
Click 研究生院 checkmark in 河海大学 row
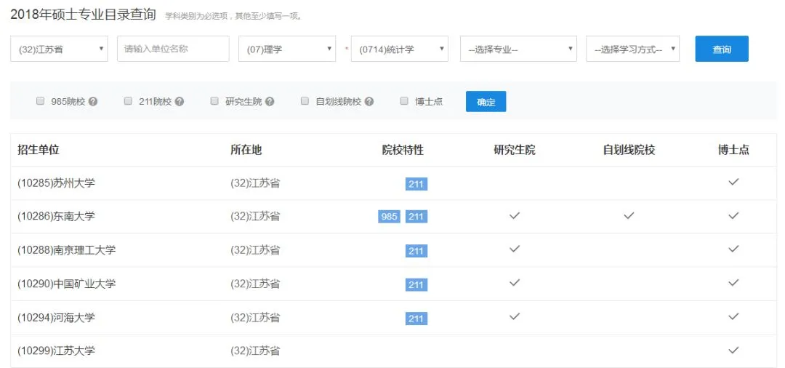point(515,316)
